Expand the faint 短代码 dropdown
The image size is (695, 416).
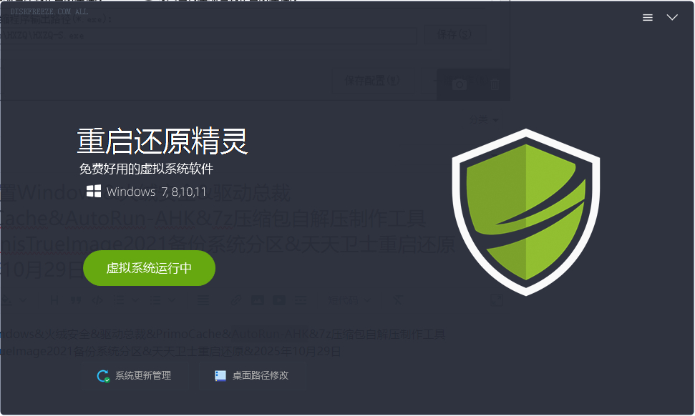pyautogui.click(x=349, y=300)
